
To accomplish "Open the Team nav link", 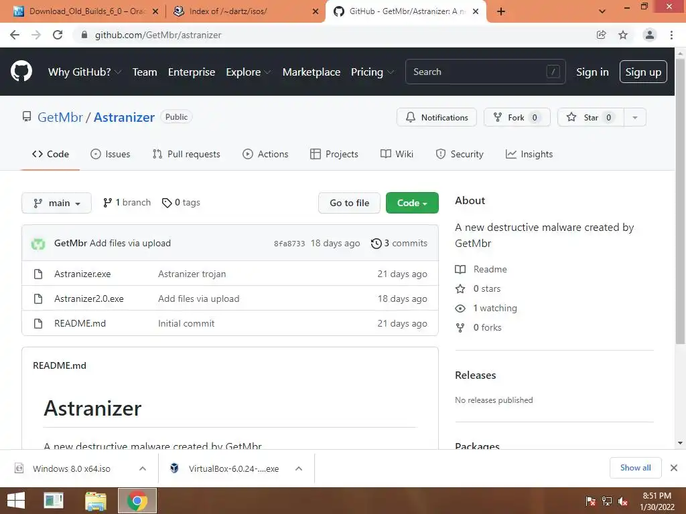I will (145, 72).
